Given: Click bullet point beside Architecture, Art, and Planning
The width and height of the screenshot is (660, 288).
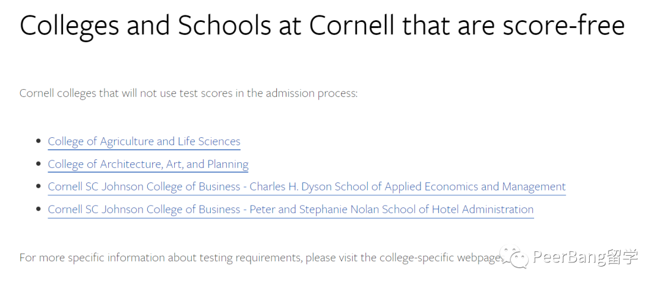Looking at the screenshot, I should [x=39, y=164].
